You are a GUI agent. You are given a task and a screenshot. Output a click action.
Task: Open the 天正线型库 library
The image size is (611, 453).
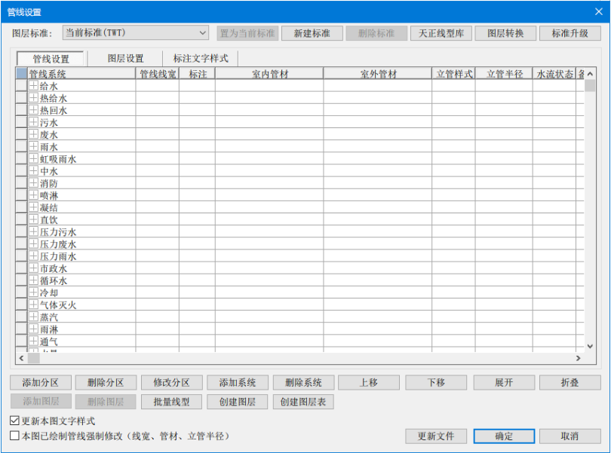[x=441, y=32]
